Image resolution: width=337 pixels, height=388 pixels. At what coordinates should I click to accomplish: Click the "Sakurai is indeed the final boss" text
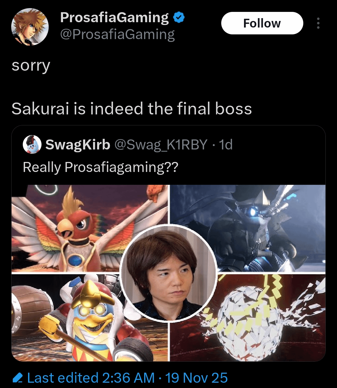click(x=131, y=109)
